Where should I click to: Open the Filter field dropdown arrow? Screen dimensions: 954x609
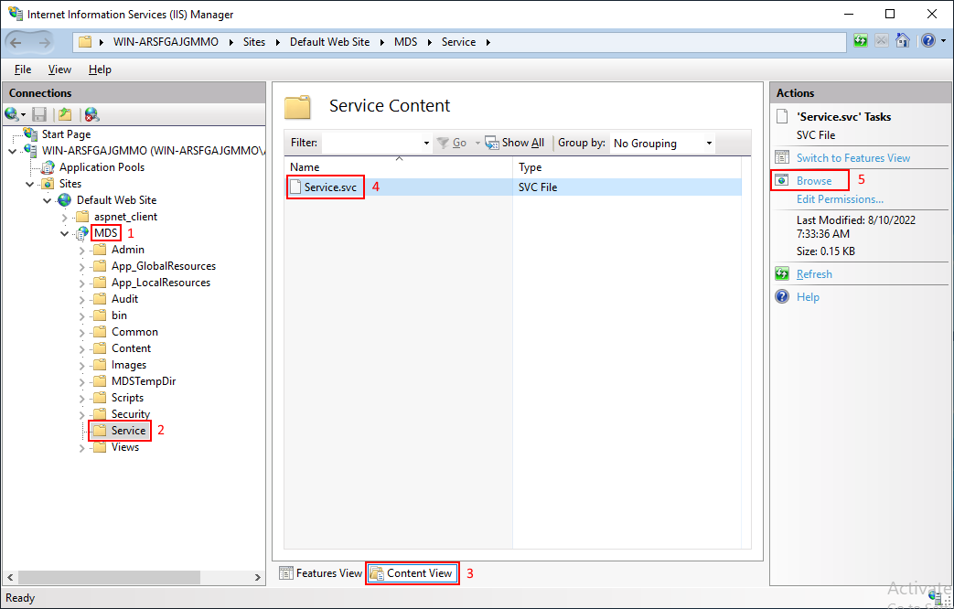pyautogui.click(x=426, y=143)
